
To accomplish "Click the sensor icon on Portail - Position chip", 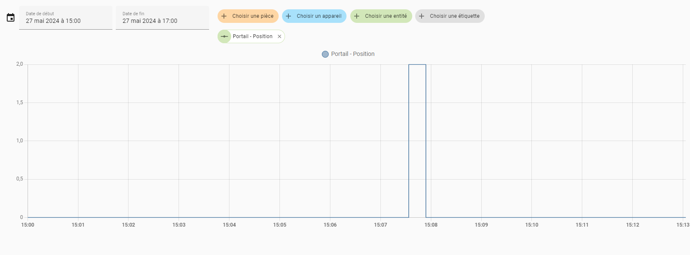I will click(x=224, y=36).
